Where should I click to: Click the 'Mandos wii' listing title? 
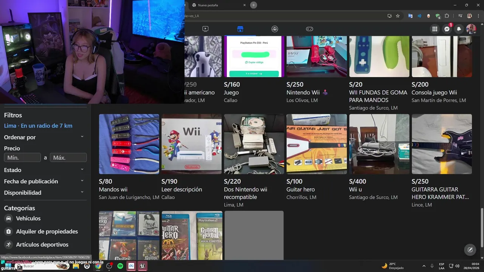(x=113, y=189)
